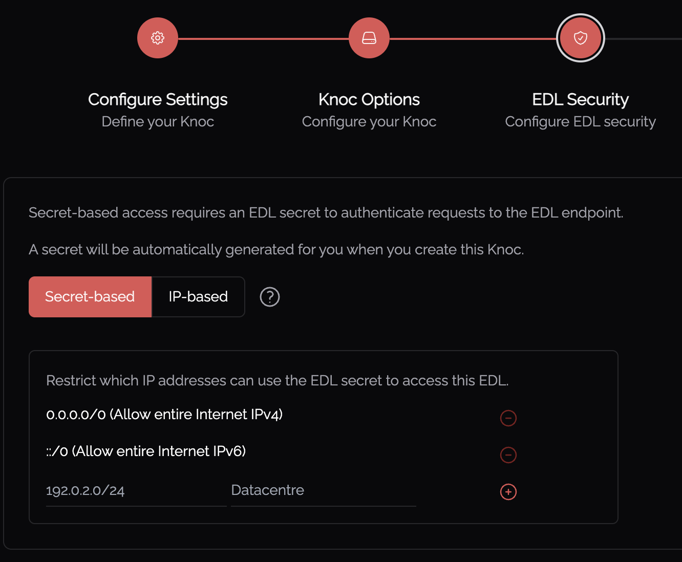
Task: Go to the Configure Settings step title
Action: point(158,99)
